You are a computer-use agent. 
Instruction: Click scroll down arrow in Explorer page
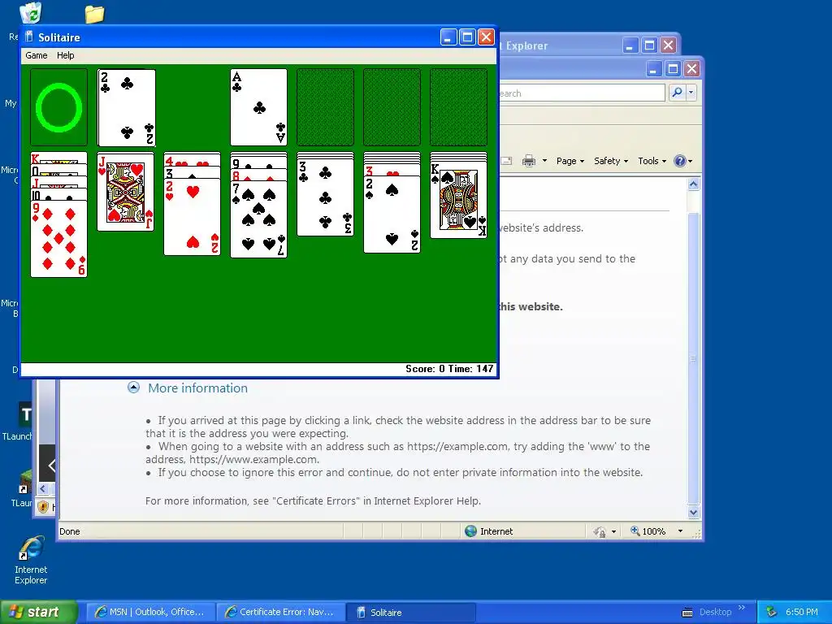pyautogui.click(x=694, y=513)
